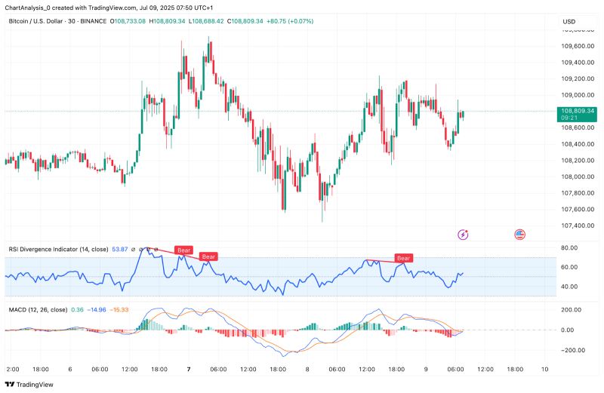Click the rightmost Bear divergence label
Image resolution: width=604 pixels, height=393 pixels.
[x=404, y=259]
